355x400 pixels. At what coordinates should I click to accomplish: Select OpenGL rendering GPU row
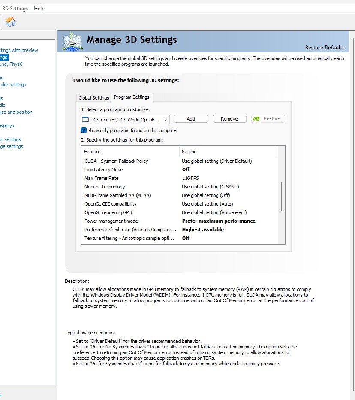coord(179,212)
